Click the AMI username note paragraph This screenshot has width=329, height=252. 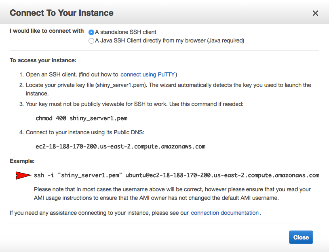(172, 194)
